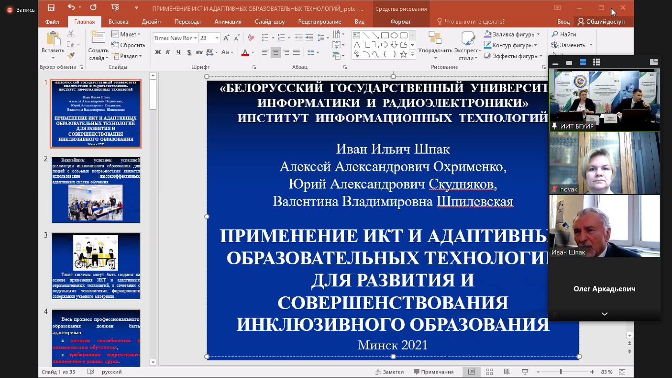Screen dimensions: 672x378
Task: Open Примечания comments from status bar
Action: (x=433, y=372)
